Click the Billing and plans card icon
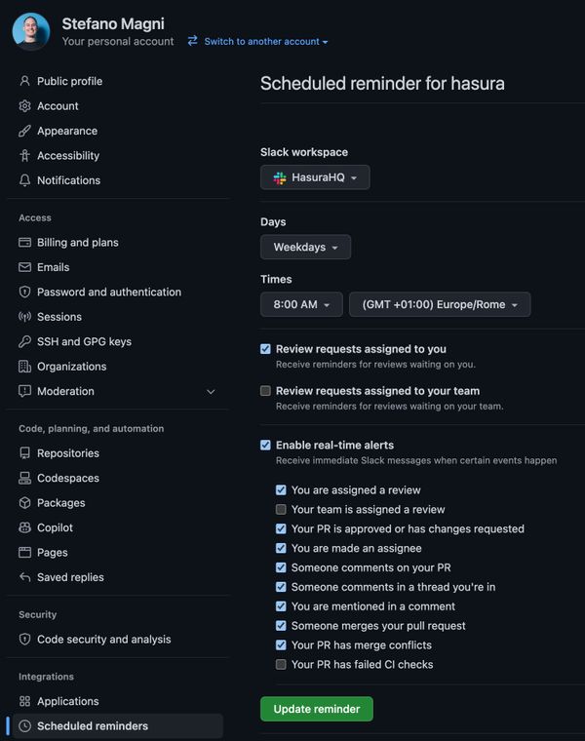 (25, 242)
